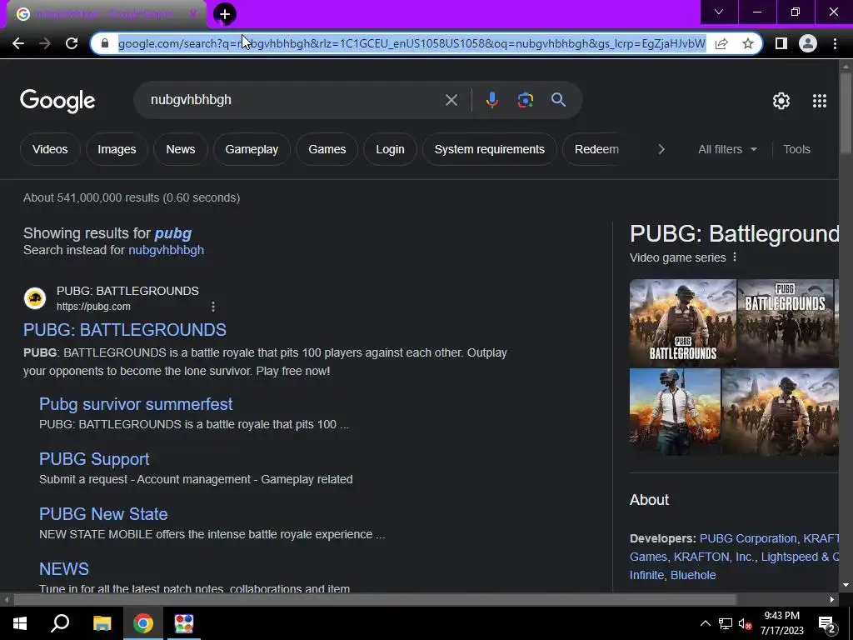Open the tab search dropdown arrow
853x640 pixels.
pyautogui.click(x=719, y=12)
